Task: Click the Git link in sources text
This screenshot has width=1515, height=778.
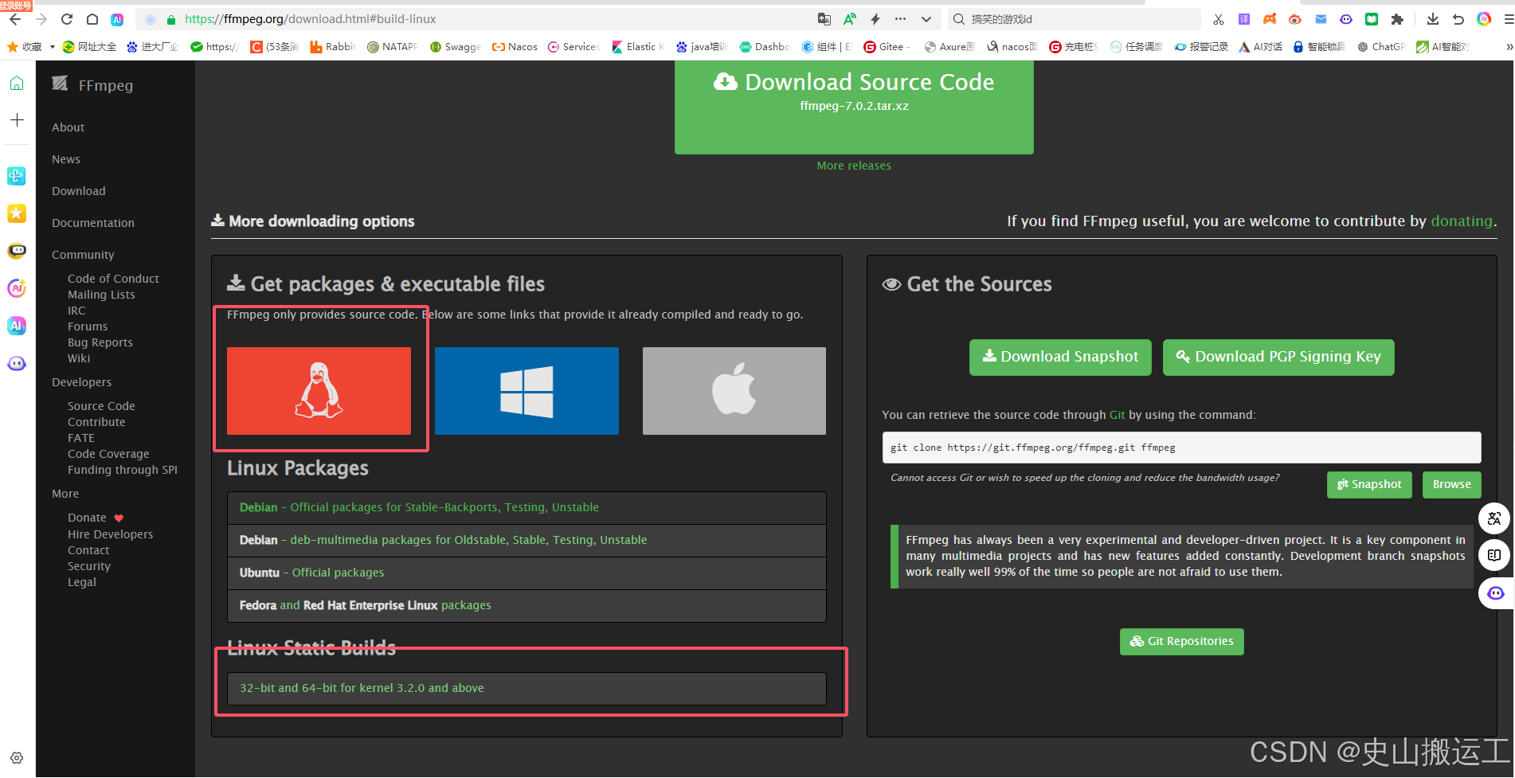Action: (x=1118, y=415)
